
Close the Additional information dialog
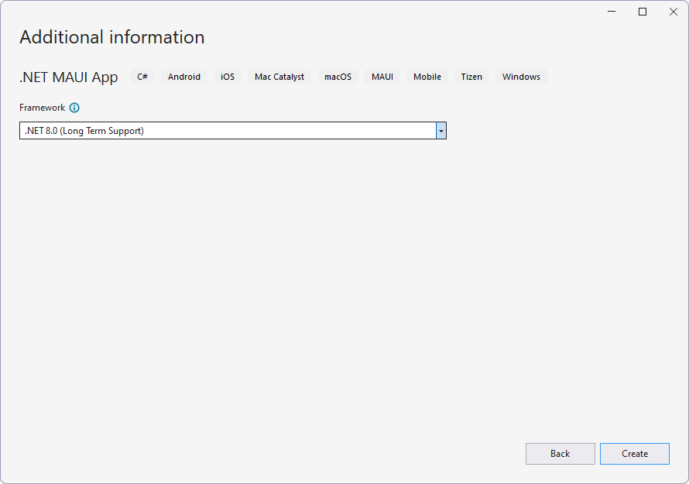(673, 12)
